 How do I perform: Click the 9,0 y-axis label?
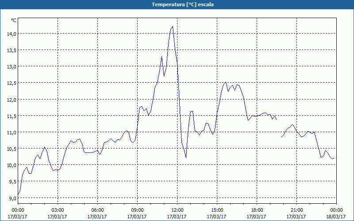(12, 198)
